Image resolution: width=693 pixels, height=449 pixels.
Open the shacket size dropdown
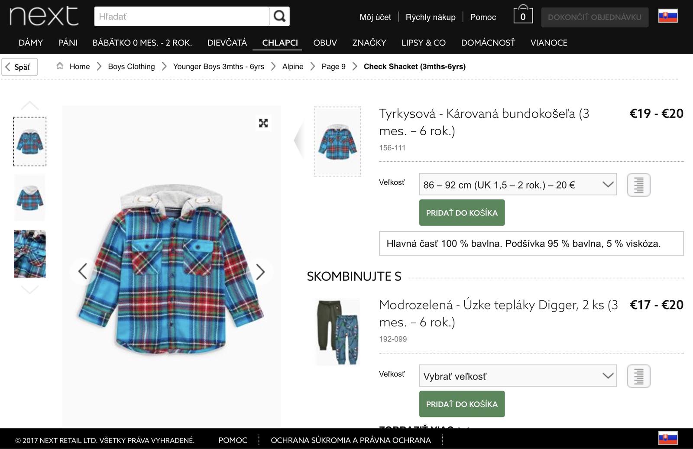click(x=518, y=185)
